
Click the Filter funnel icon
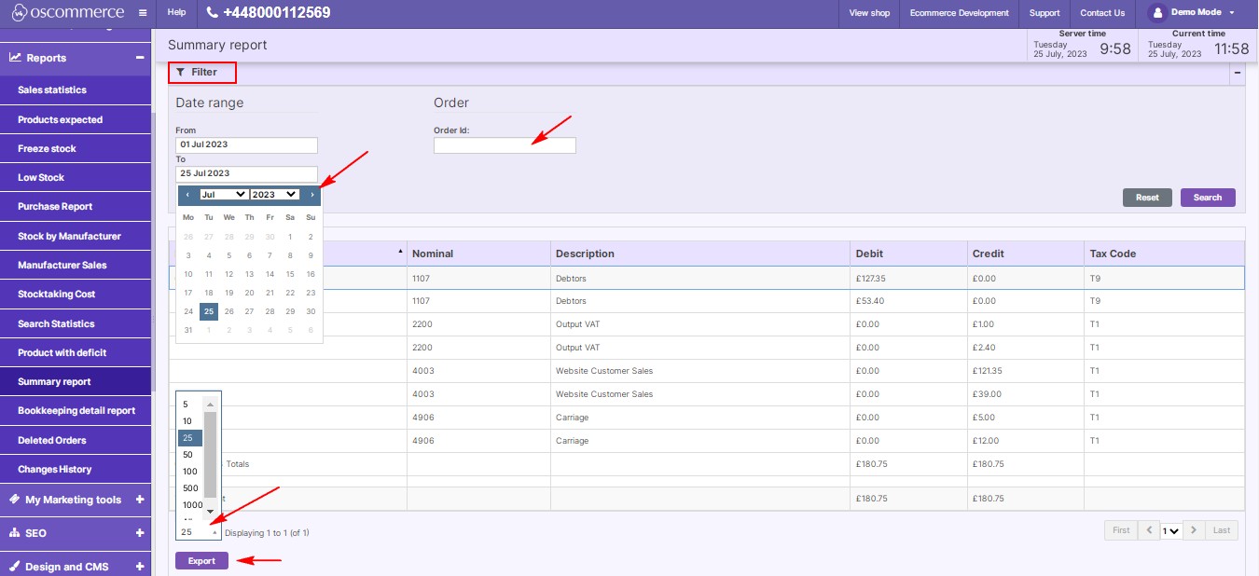click(x=181, y=72)
